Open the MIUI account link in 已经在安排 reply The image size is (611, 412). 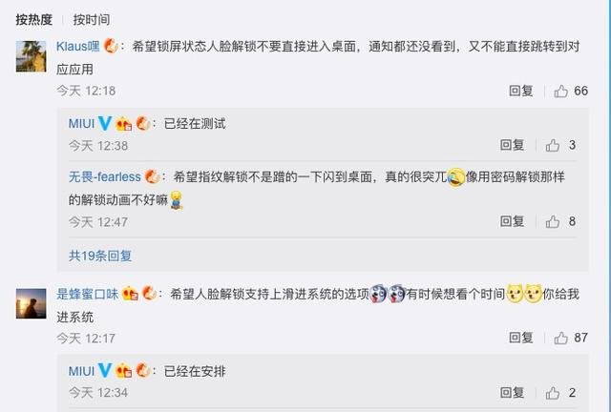81,371
